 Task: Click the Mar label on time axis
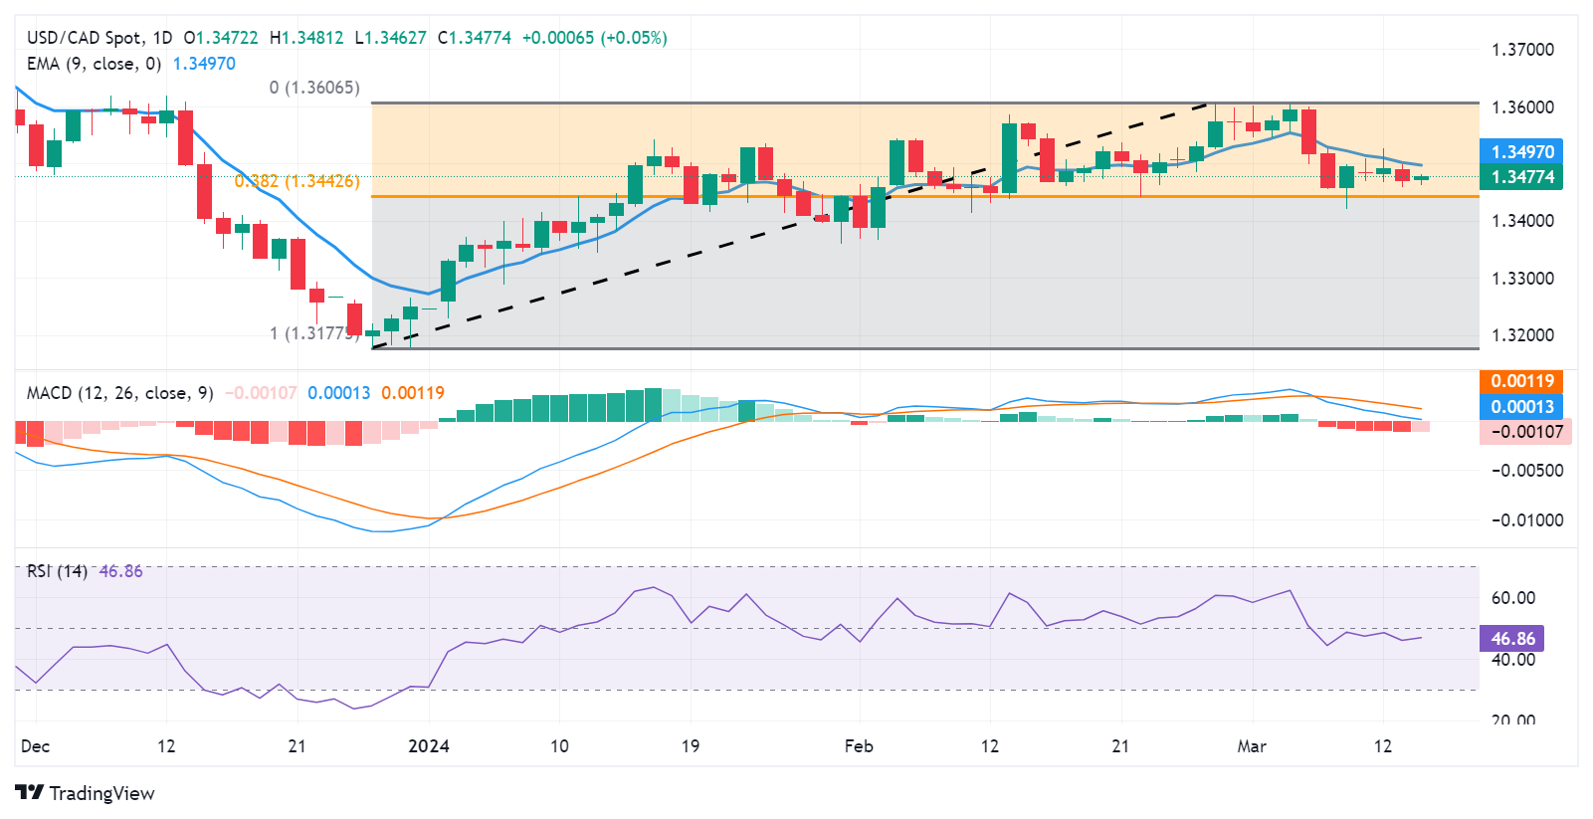(x=1252, y=746)
